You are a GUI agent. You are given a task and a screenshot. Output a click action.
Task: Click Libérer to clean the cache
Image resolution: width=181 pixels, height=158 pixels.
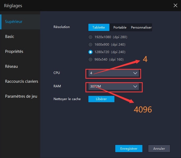101,99
